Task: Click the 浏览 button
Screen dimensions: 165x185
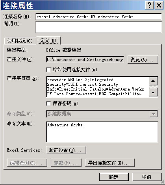Action: (x=143, y=60)
